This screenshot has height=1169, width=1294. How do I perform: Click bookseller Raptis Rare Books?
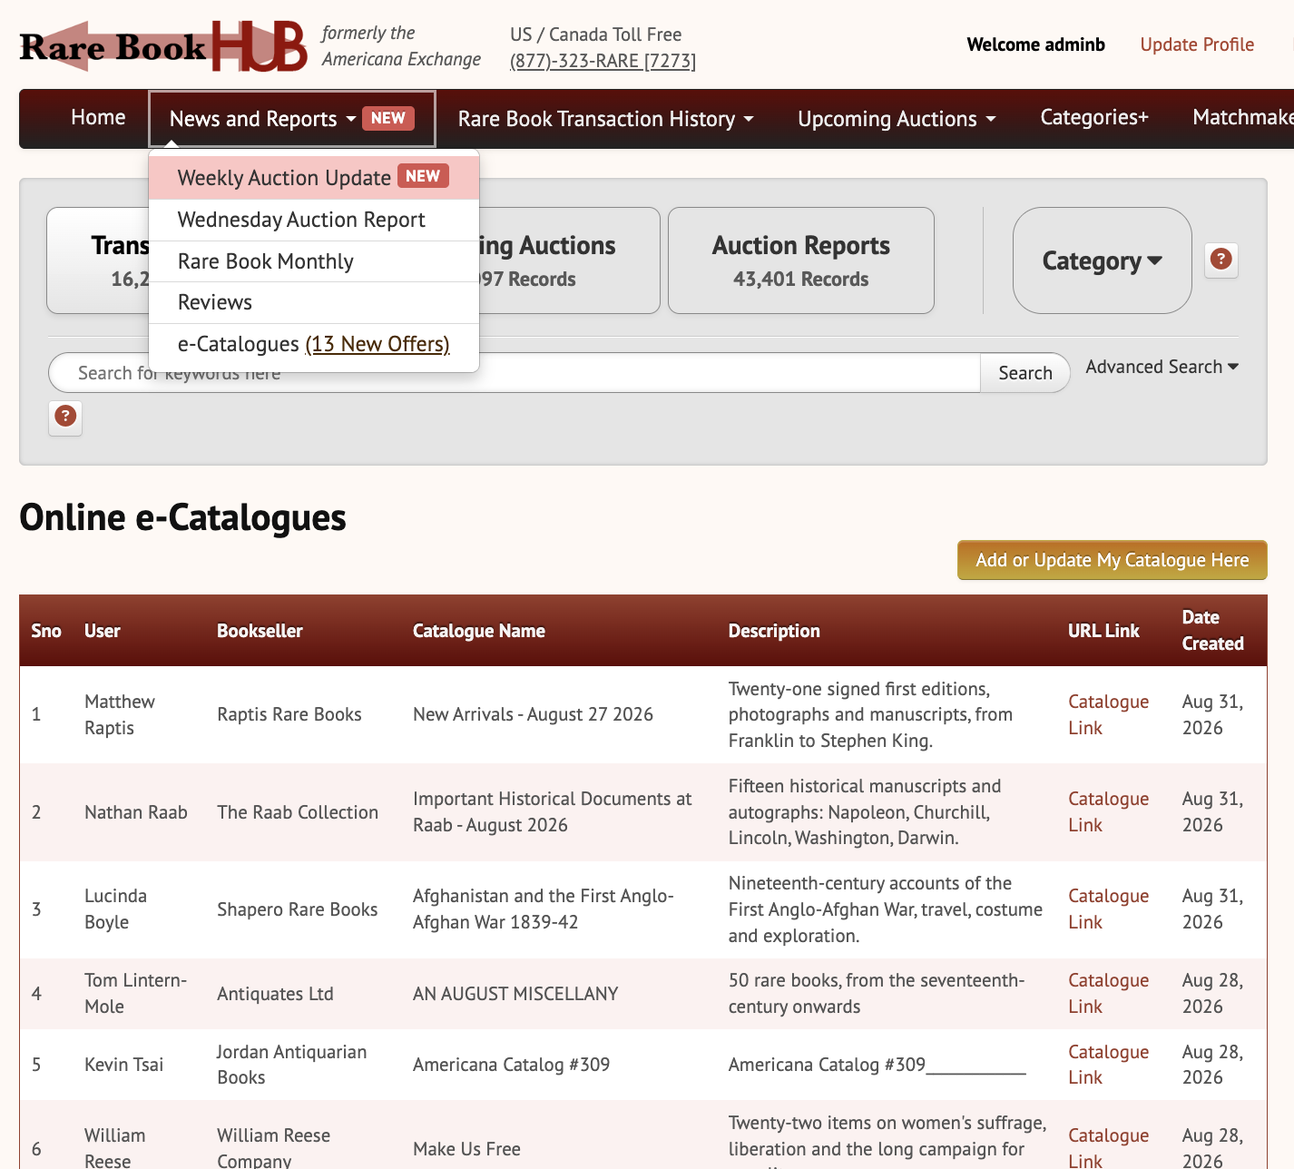289,714
